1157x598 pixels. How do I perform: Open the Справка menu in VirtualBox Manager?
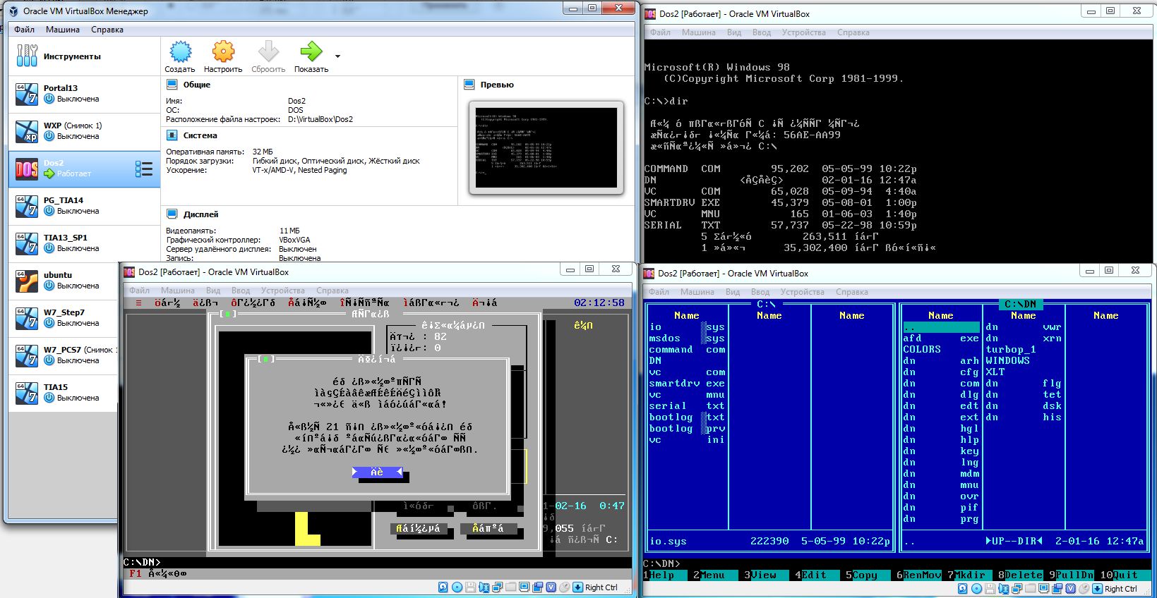pos(107,30)
